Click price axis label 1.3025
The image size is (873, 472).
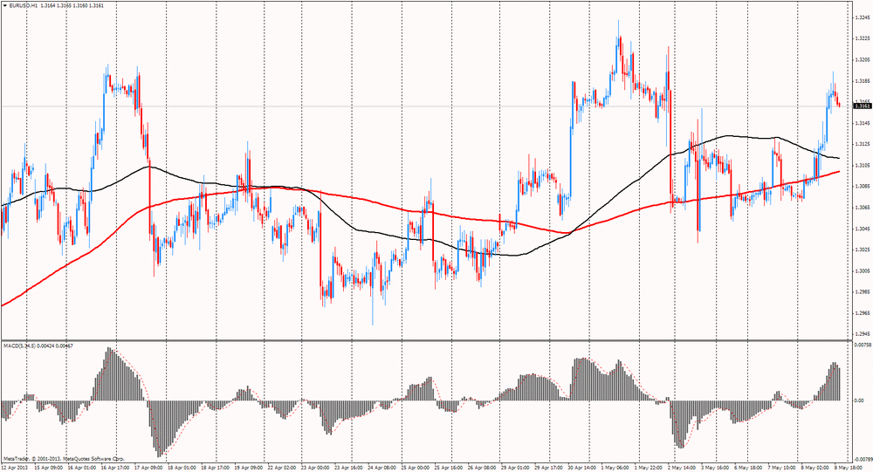pos(862,250)
